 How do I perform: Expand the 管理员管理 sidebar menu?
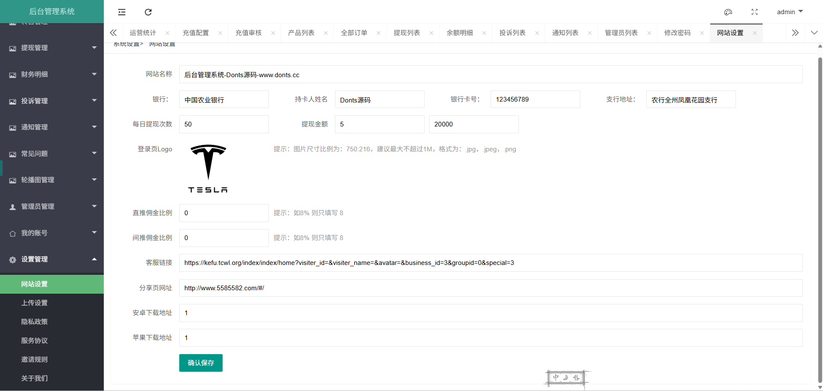[52, 207]
